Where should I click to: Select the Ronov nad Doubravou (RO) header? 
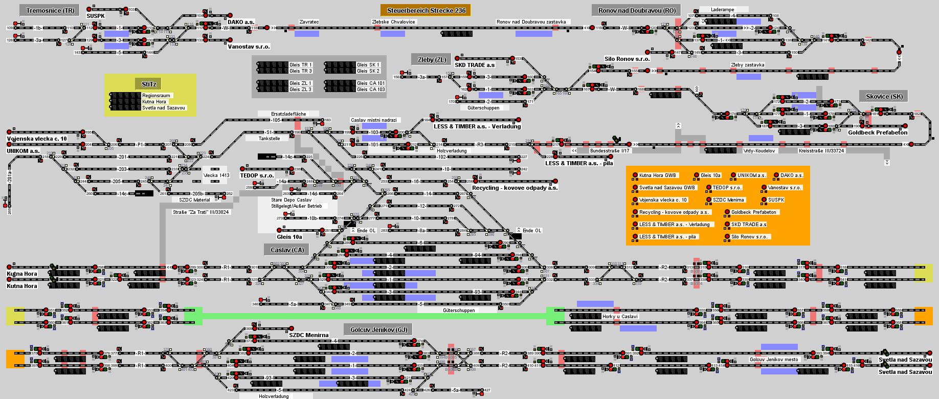(x=637, y=10)
